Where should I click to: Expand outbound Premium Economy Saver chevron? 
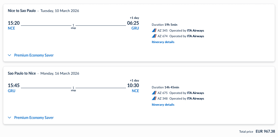pos(10,55)
